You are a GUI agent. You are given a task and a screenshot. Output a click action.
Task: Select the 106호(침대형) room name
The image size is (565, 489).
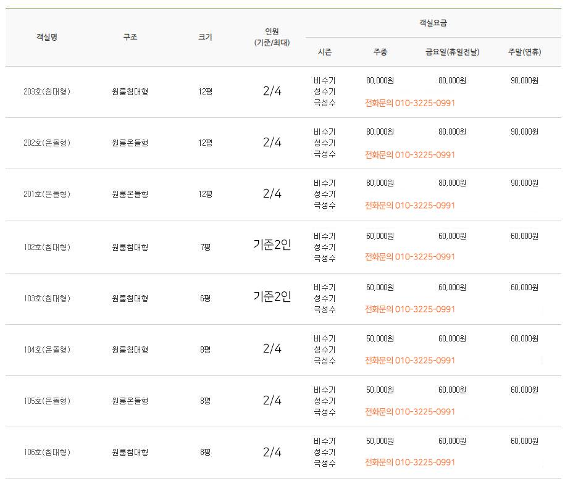coord(47,452)
